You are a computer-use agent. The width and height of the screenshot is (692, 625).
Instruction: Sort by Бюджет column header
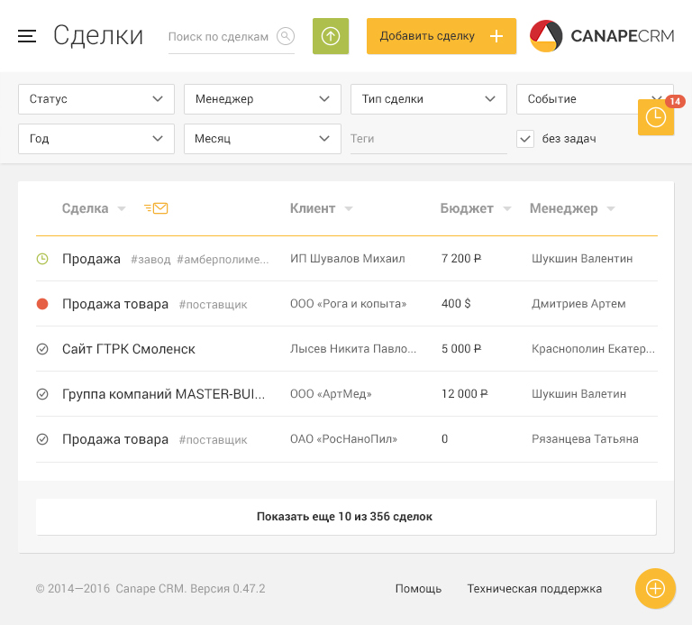(476, 208)
